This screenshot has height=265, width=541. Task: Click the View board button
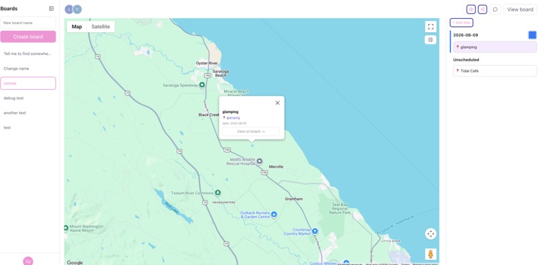tap(520, 9)
